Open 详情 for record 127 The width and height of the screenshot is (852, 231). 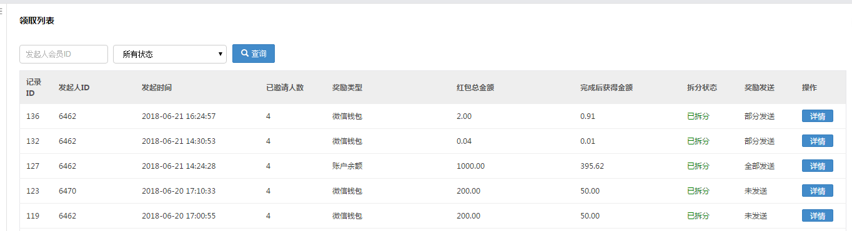817,166
